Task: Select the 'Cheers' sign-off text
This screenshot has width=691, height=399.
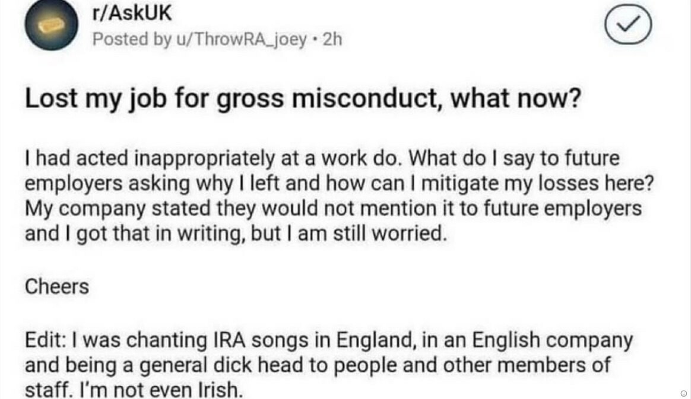Action: point(57,287)
